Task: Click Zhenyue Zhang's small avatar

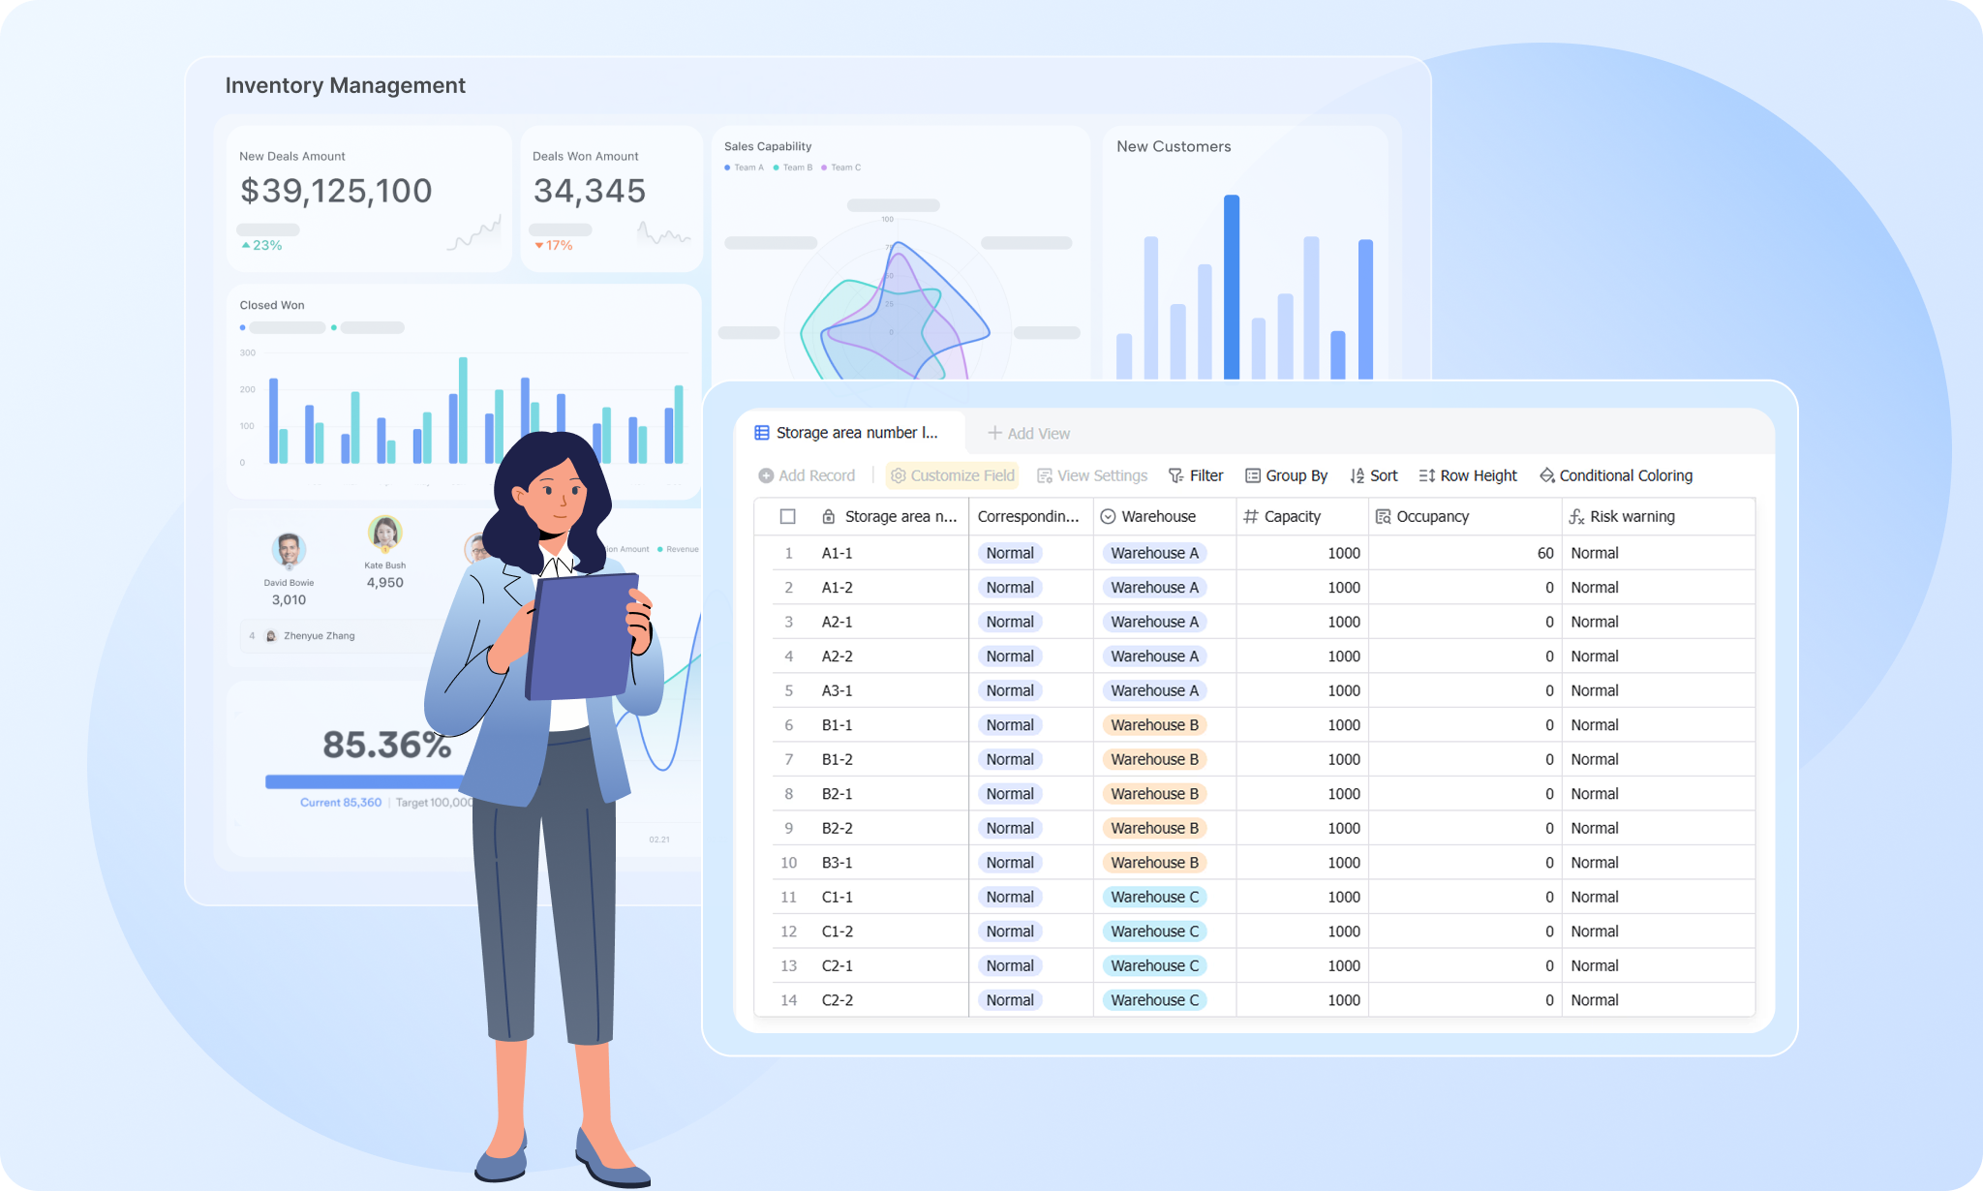Action: (x=271, y=636)
